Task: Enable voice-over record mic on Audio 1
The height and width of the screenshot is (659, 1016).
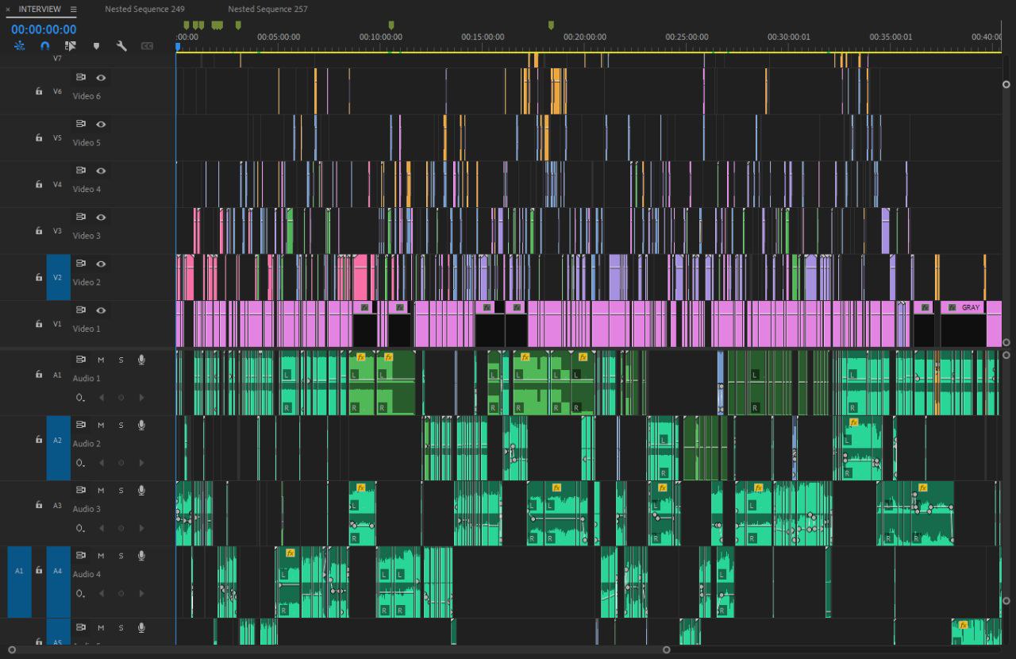Action: pyautogui.click(x=141, y=360)
